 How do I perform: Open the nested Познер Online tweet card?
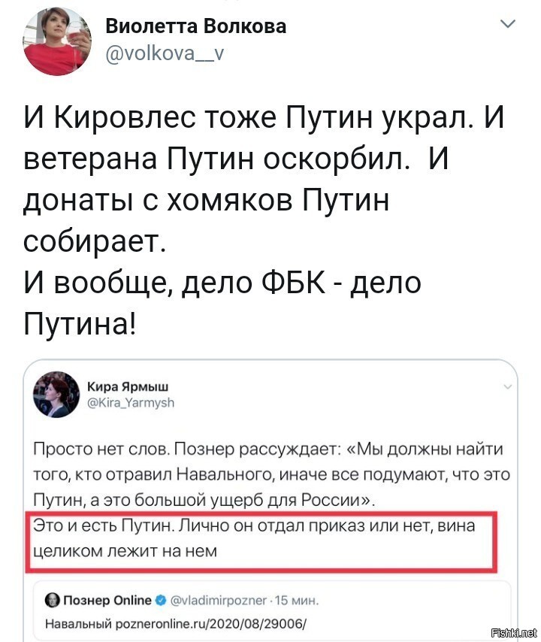272,611
